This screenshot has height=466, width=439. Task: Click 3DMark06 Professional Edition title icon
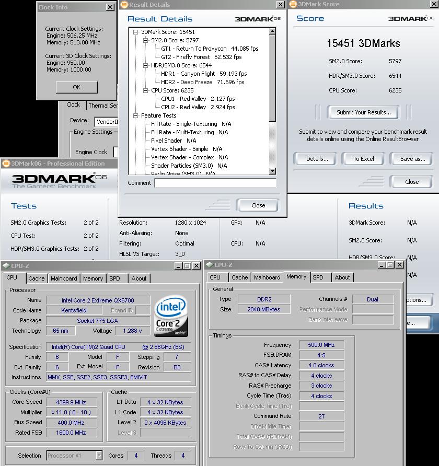point(6,164)
